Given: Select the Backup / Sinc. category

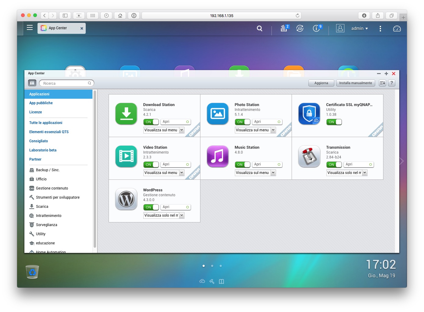Looking at the screenshot, I should pos(45,170).
